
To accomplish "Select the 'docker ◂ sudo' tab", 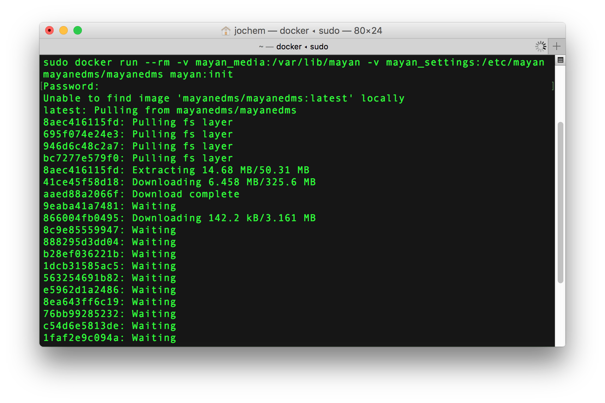I will (293, 46).
